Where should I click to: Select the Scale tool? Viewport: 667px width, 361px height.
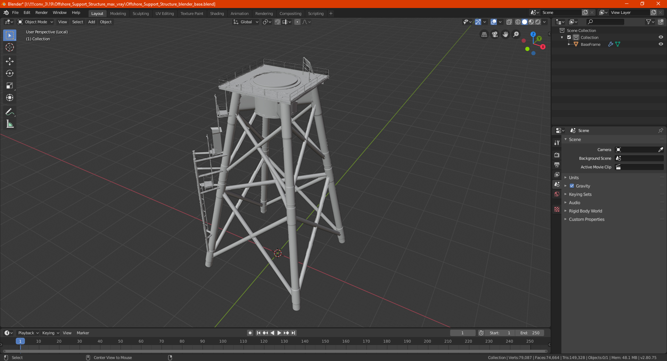(x=10, y=85)
